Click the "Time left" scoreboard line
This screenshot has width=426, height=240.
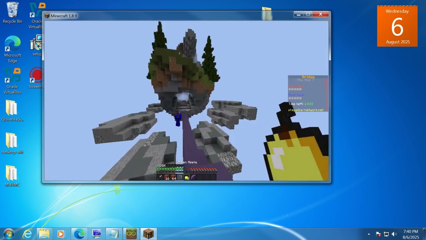[x=301, y=104]
